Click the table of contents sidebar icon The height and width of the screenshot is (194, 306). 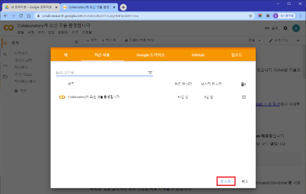5,43
